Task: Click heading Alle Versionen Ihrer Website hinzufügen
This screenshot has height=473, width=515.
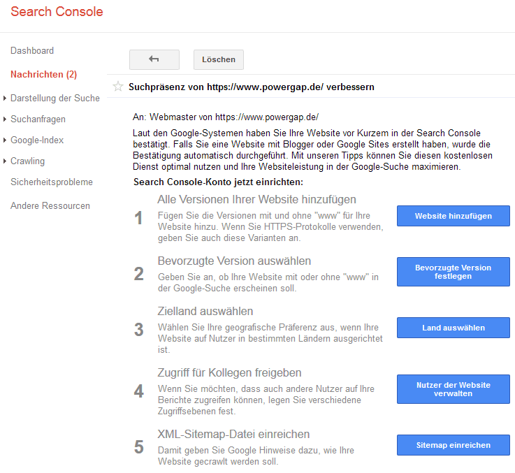Action: [257, 199]
